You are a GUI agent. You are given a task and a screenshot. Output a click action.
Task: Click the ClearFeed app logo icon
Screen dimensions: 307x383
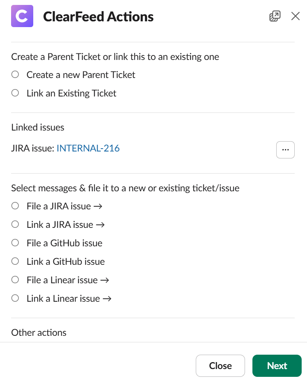22,16
